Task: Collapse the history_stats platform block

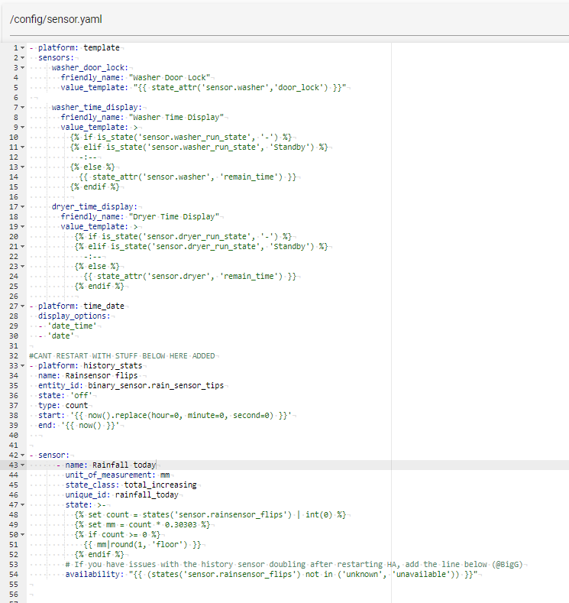Action: pyautogui.click(x=22, y=365)
